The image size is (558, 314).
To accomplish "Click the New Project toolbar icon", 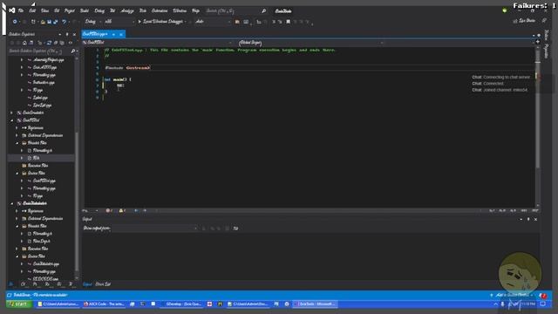I will click(x=33, y=22).
